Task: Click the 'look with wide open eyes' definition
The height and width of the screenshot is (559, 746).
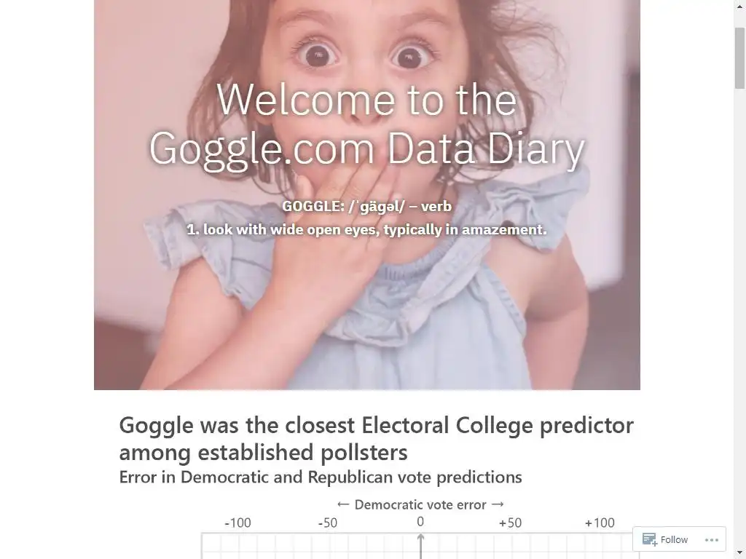Action: pyautogui.click(x=367, y=229)
